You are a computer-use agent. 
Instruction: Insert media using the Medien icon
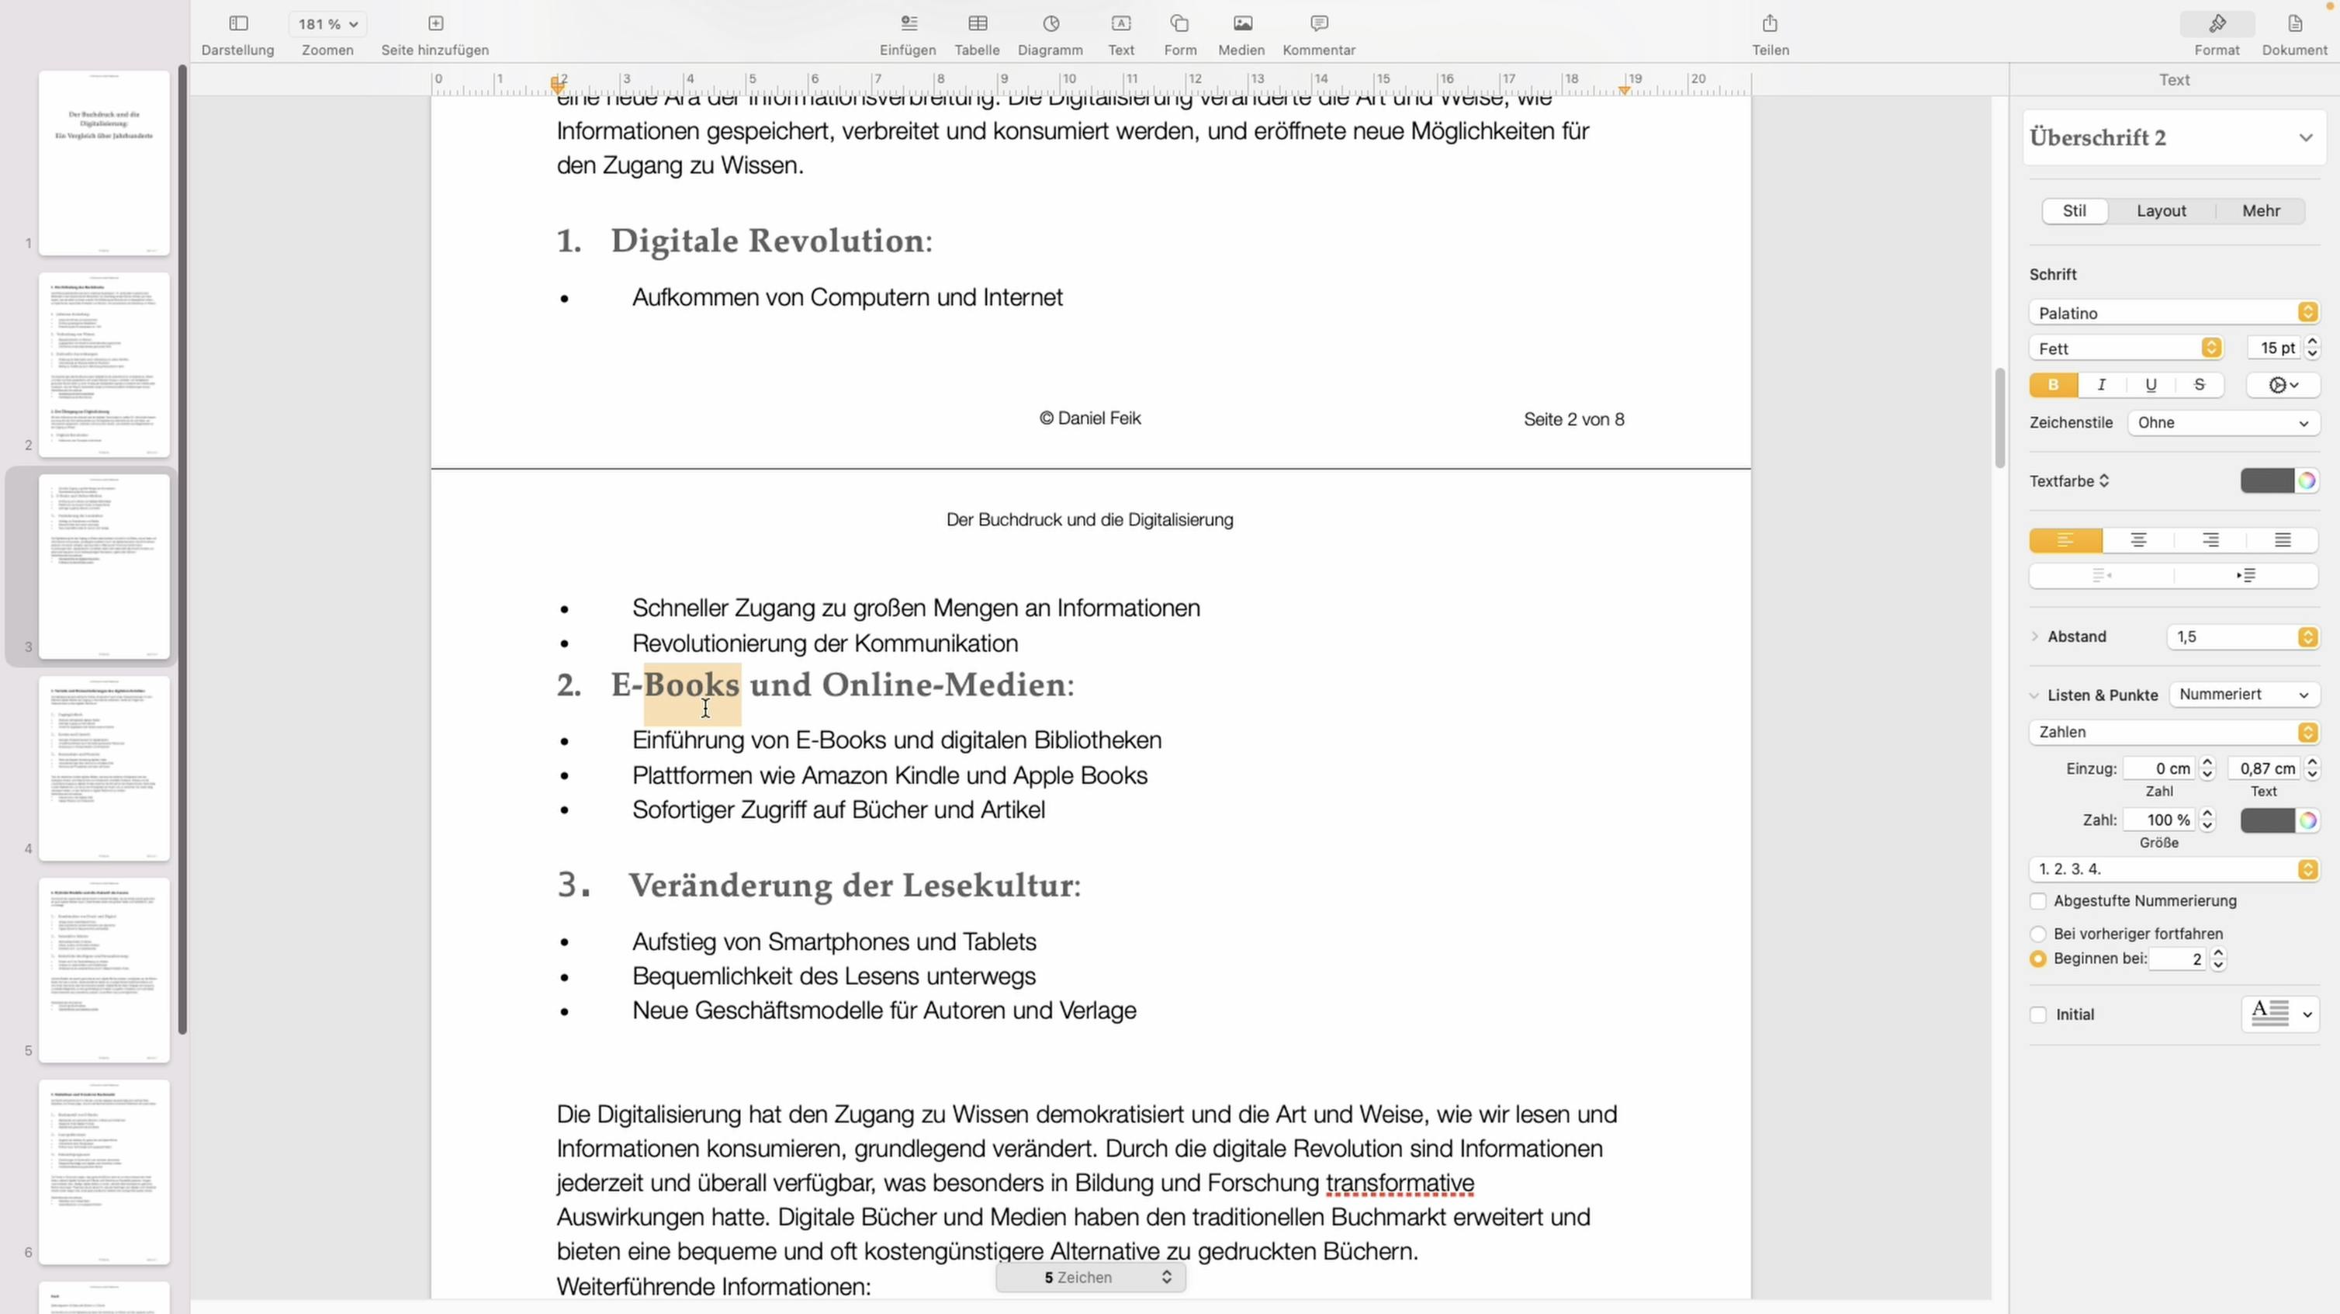tap(1241, 33)
